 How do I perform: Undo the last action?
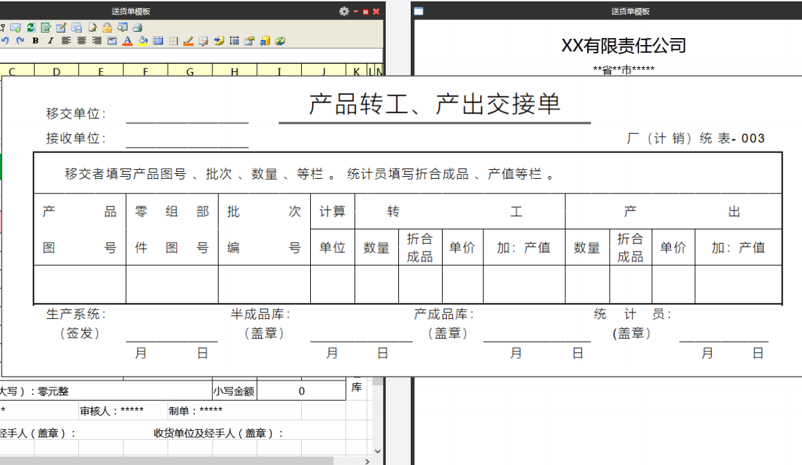5,40
